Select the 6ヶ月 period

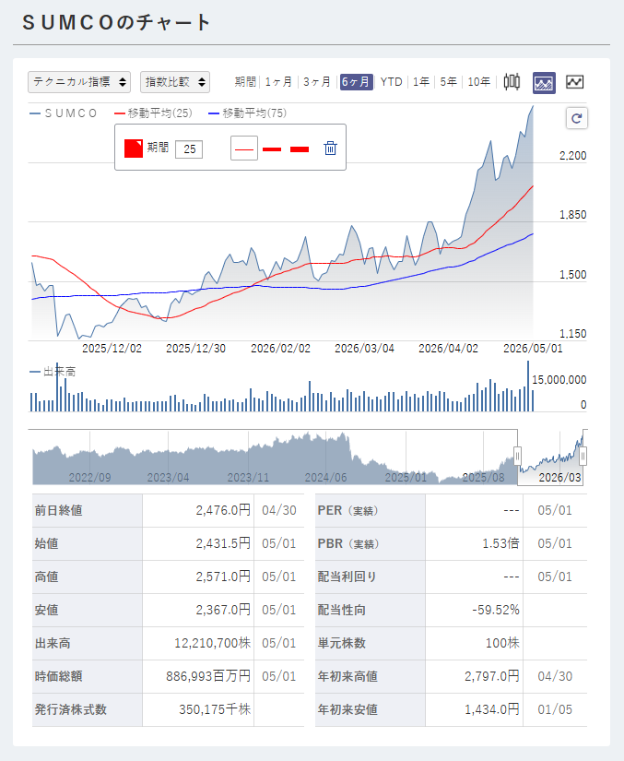coord(356,82)
